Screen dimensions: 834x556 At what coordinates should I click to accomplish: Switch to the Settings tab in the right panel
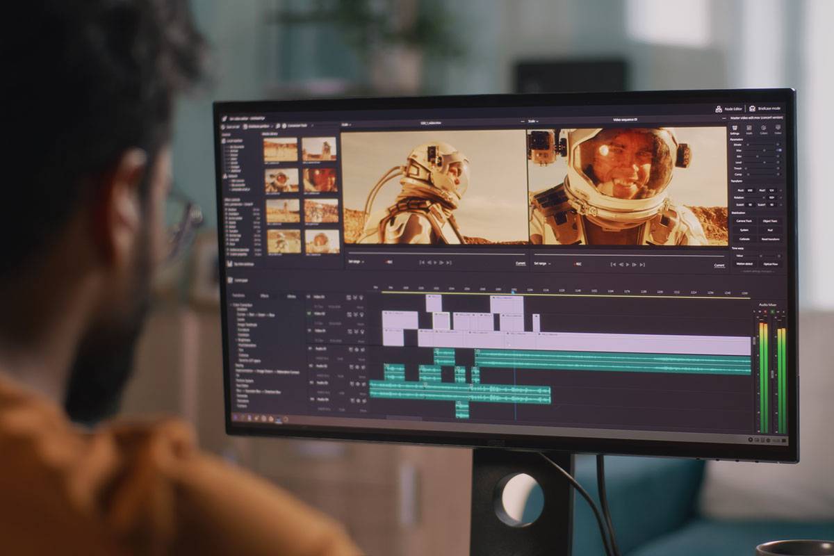point(734,132)
